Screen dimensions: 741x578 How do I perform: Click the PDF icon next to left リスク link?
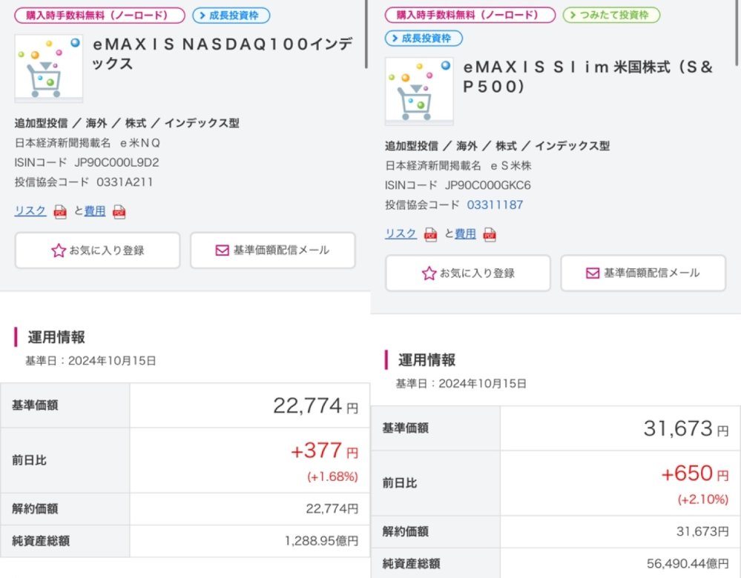[60, 212]
